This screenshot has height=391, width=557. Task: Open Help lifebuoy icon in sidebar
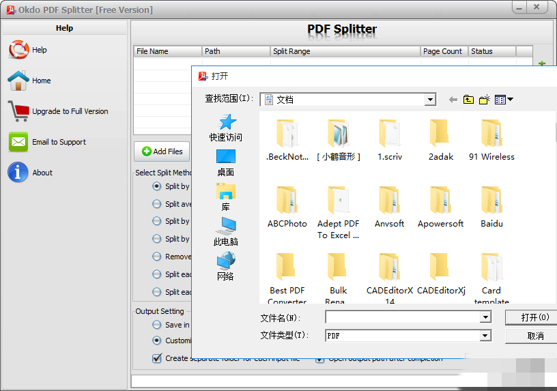(x=19, y=50)
